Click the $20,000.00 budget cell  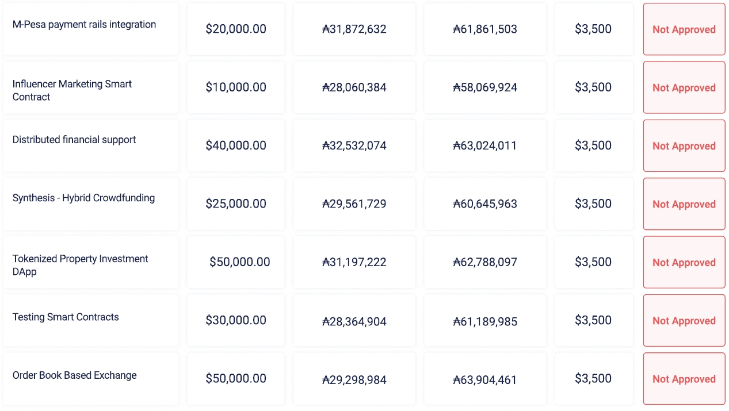[x=236, y=29]
